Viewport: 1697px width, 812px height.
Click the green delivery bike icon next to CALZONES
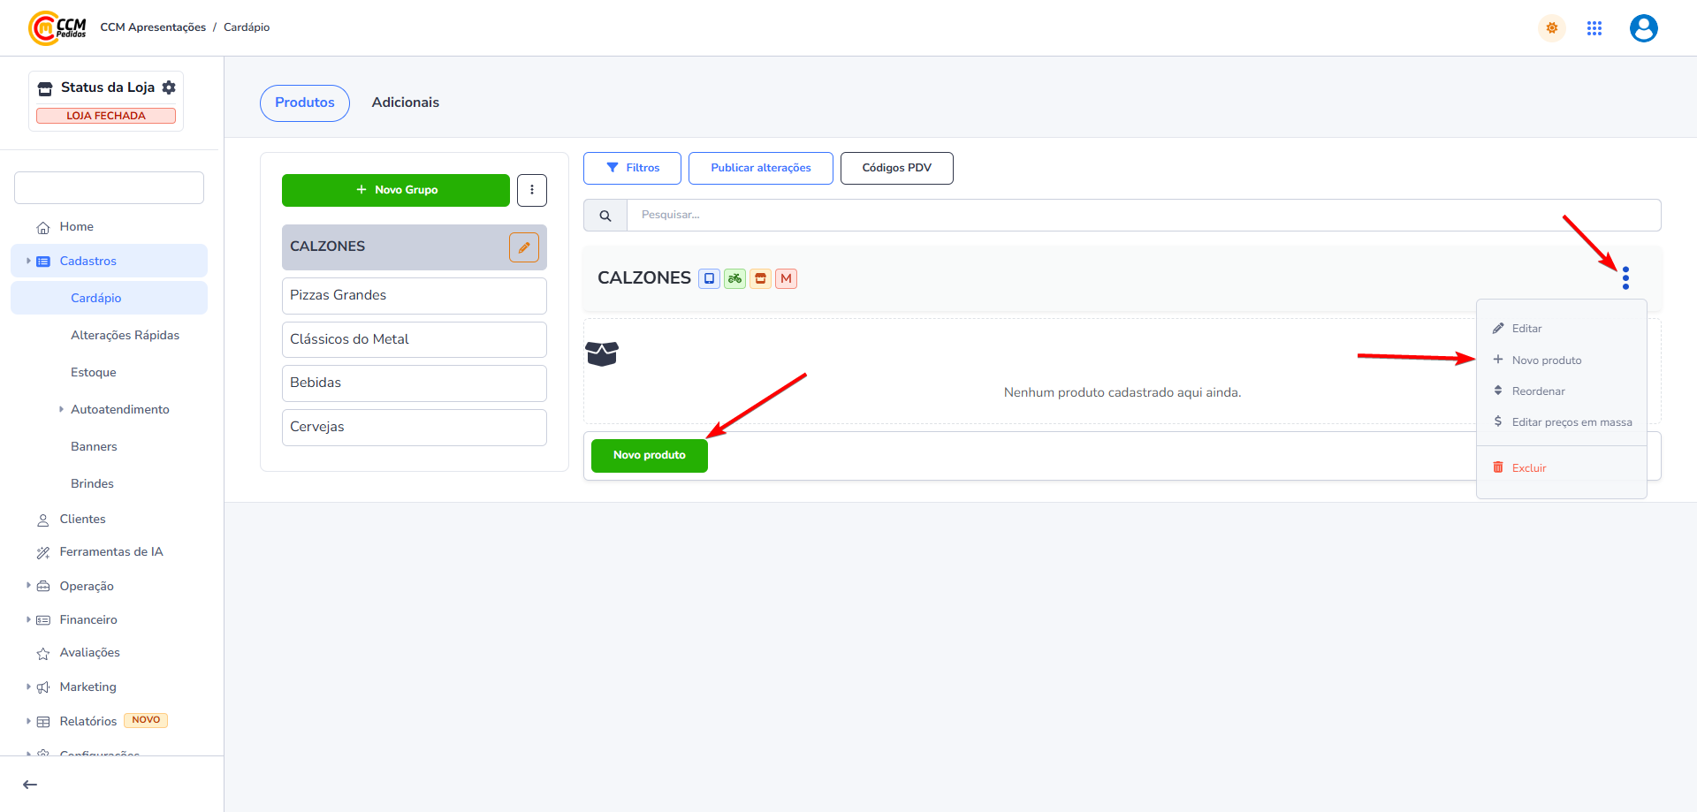point(734,278)
